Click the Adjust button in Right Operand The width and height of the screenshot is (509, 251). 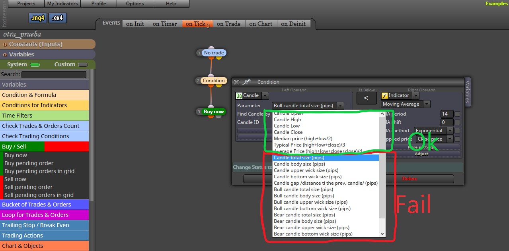(x=421, y=154)
